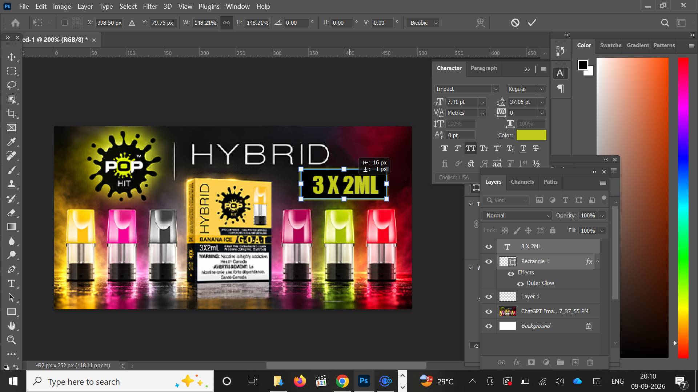Click the yellow-green text color swatch
Image resolution: width=698 pixels, height=392 pixels.
pyautogui.click(x=531, y=135)
